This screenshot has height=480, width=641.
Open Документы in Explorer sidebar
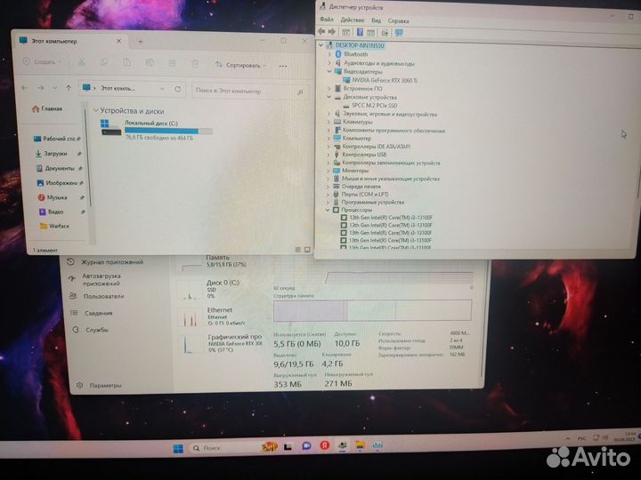tap(60, 168)
